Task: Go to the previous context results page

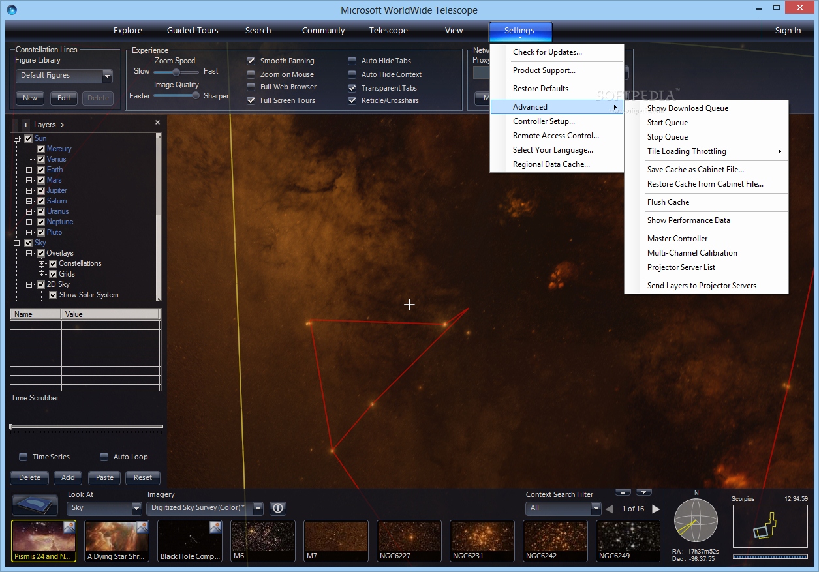Action: [x=610, y=509]
